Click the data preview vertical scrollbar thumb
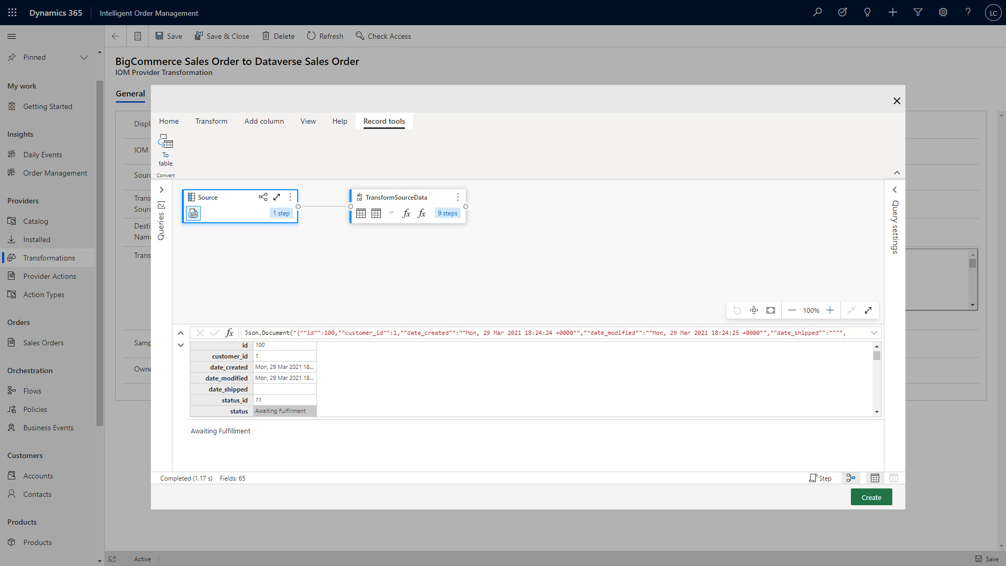Screen dimensions: 1006x566 [877, 356]
